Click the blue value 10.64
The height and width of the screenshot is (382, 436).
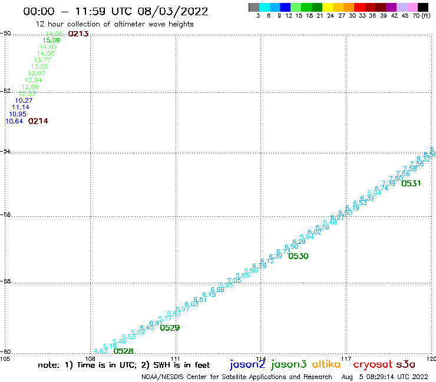pyautogui.click(x=14, y=121)
